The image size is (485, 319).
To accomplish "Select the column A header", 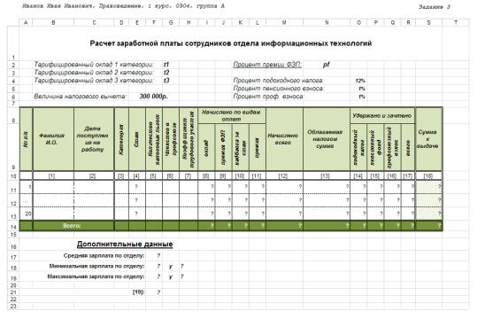I will click(26, 23).
